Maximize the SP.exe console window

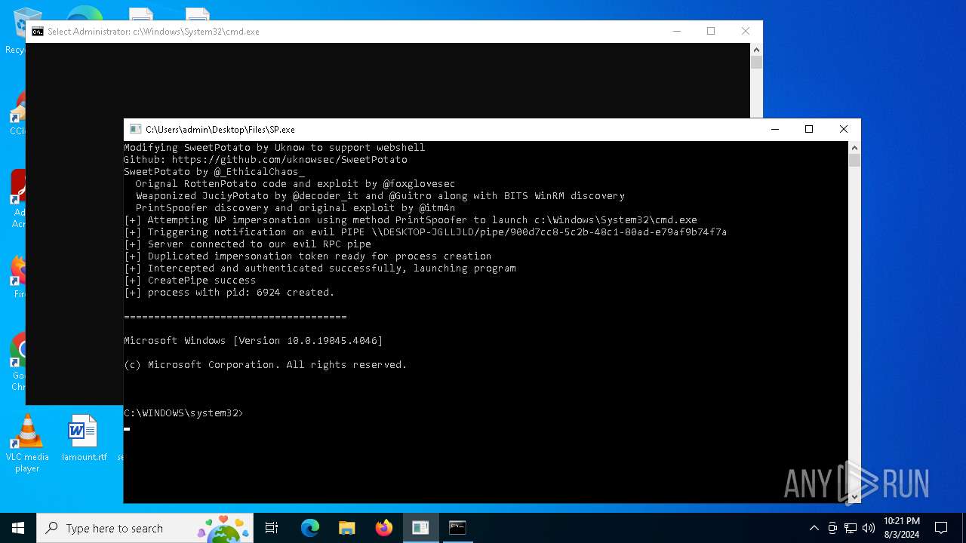(809, 130)
